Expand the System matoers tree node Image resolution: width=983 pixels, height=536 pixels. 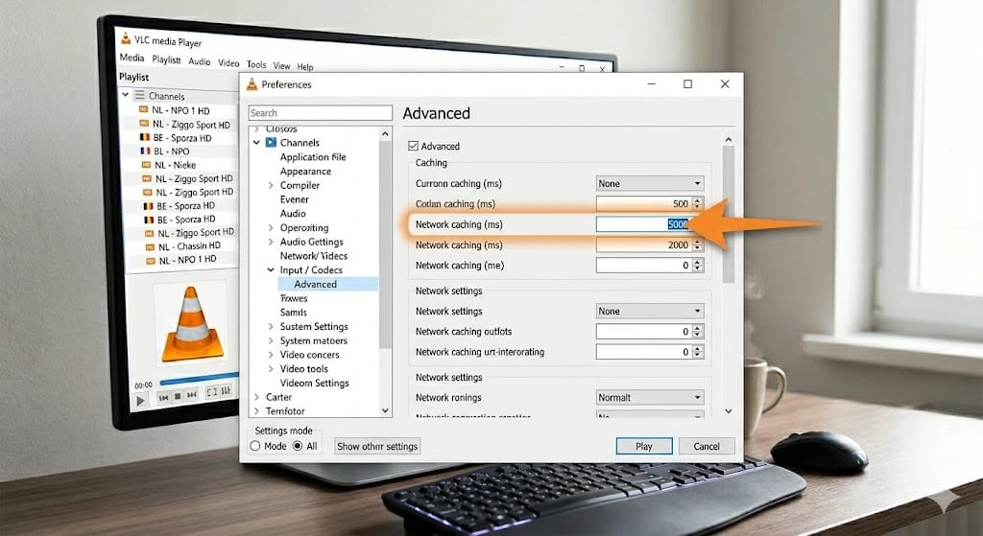tap(271, 340)
